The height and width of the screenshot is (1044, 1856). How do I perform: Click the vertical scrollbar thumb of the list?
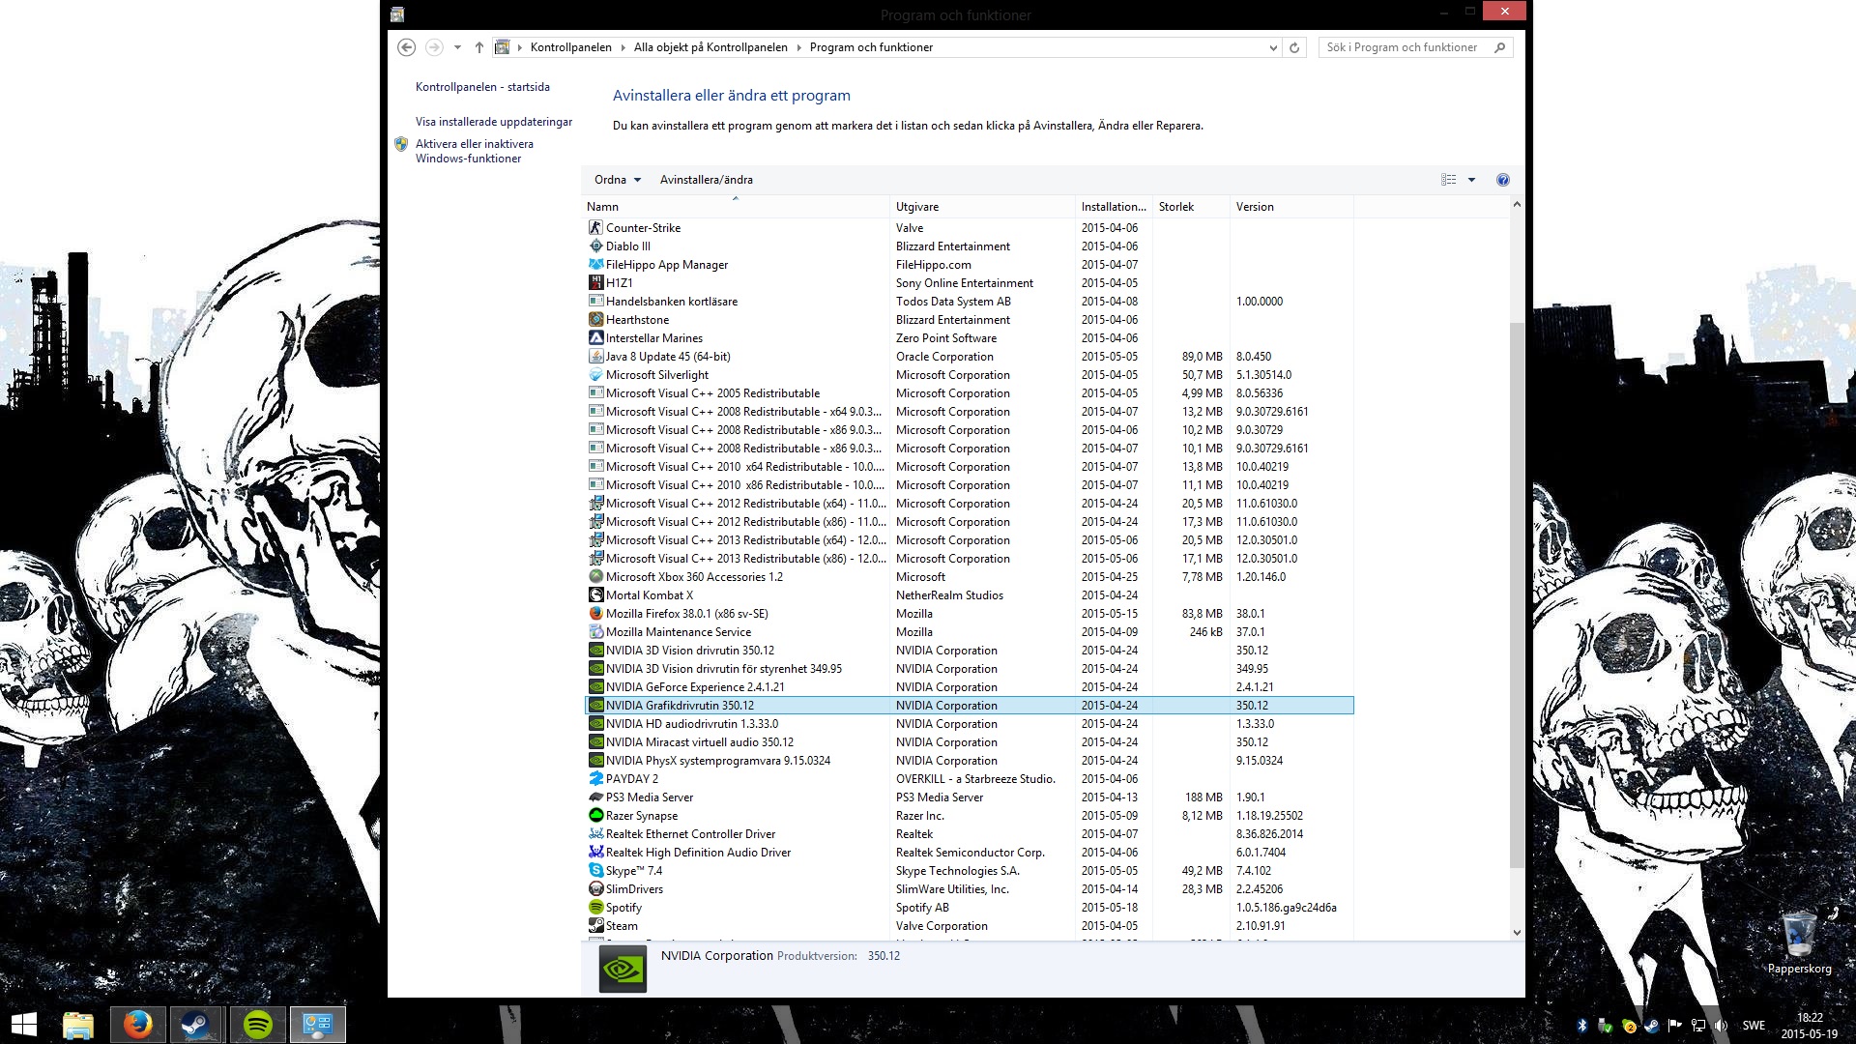tap(1516, 594)
